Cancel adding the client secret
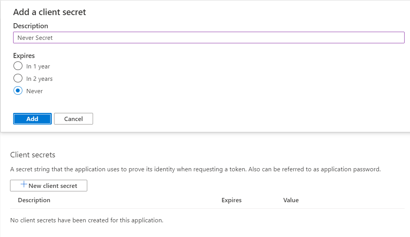410x237 pixels. [73, 119]
